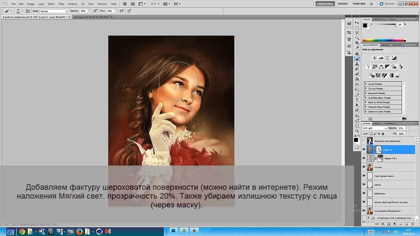The width and height of the screenshot is (420, 236).
Task: Hide the рефлексы layer
Action: point(364,193)
